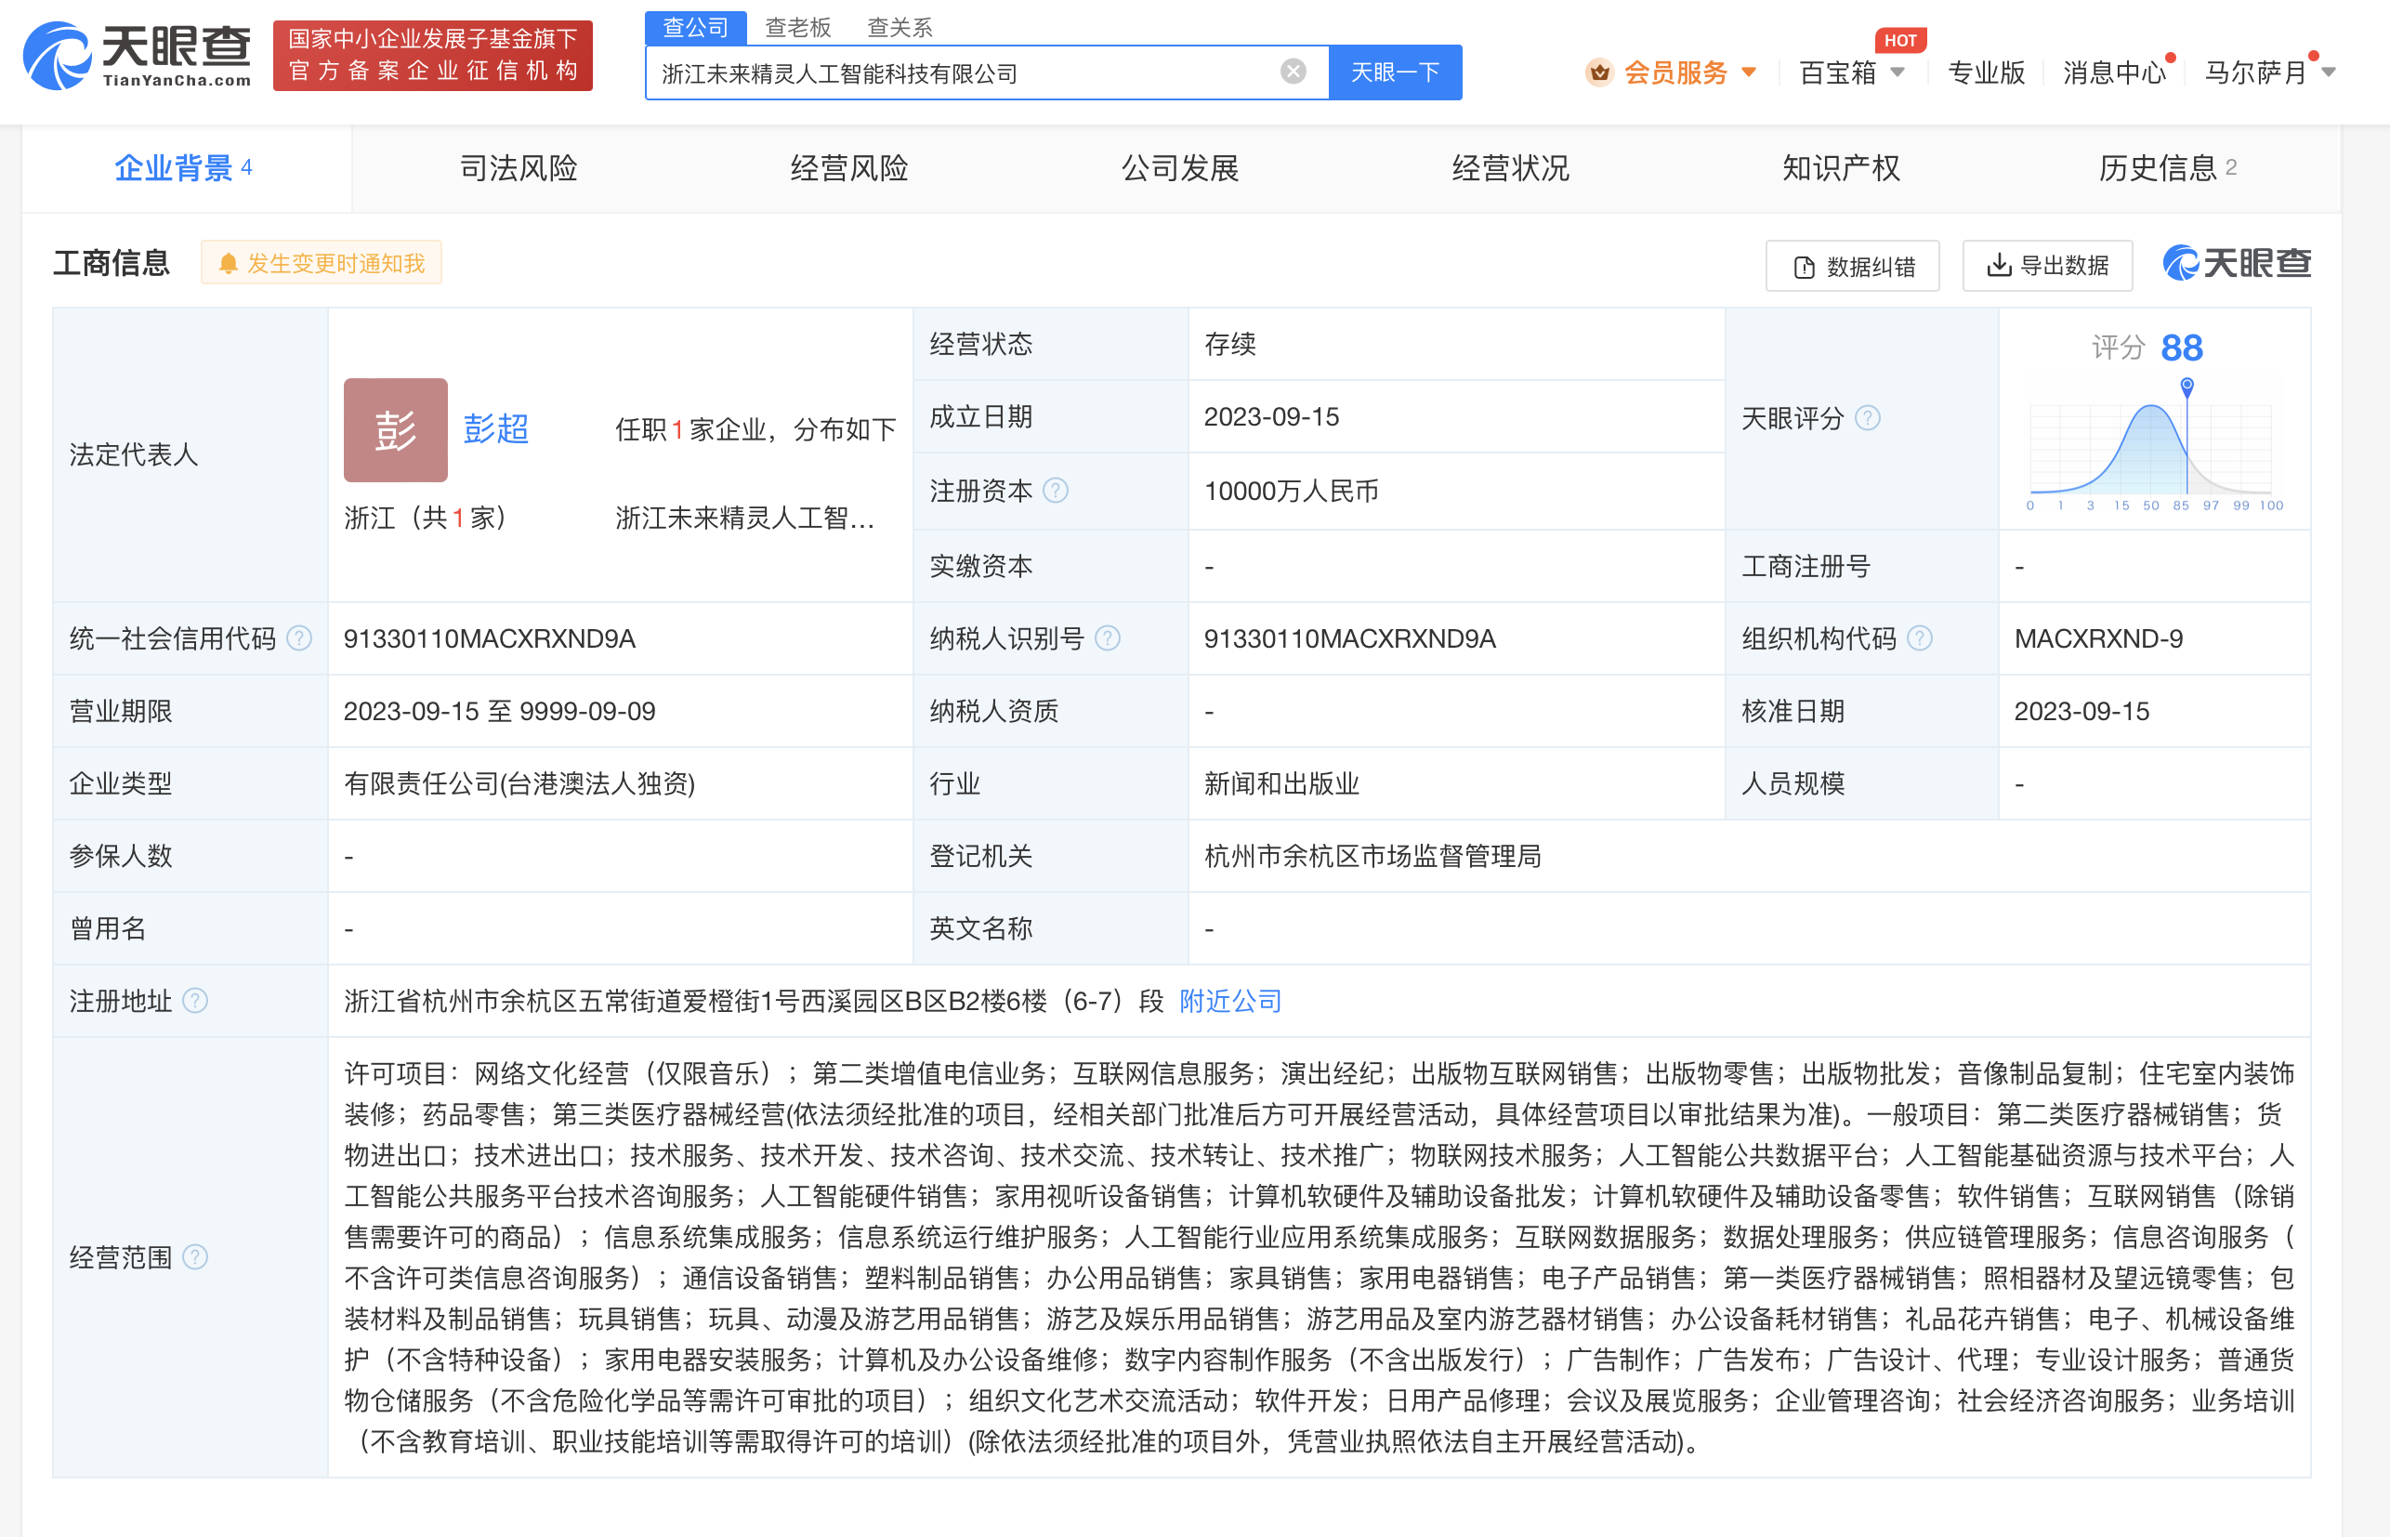Click help icon next to 纳税人识别号
This screenshot has width=2390, height=1537.
tap(1108, 637)
